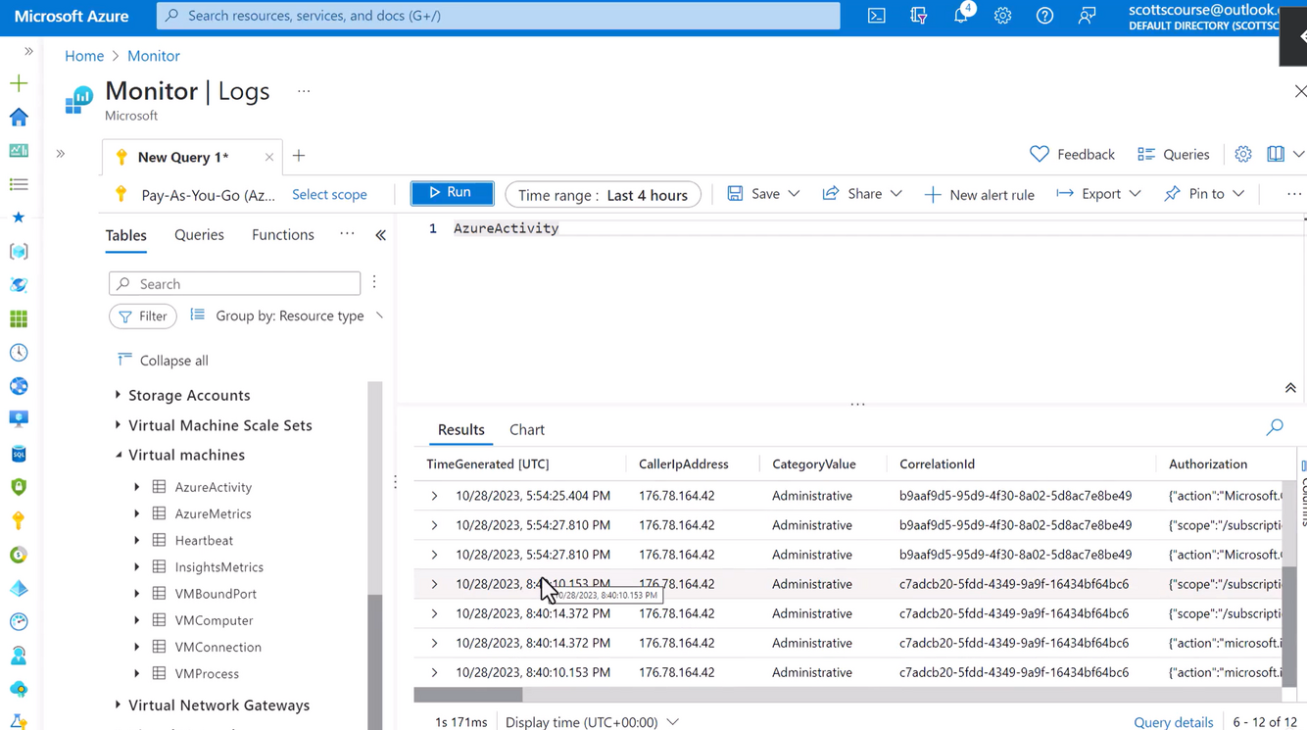Collapse the Virtual machines group

coord(118,455)
